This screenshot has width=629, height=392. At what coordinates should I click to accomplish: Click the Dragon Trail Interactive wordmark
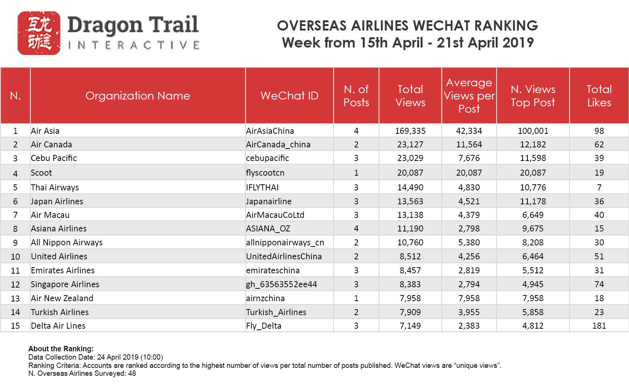pyautogui.click(x=133, y=33)
